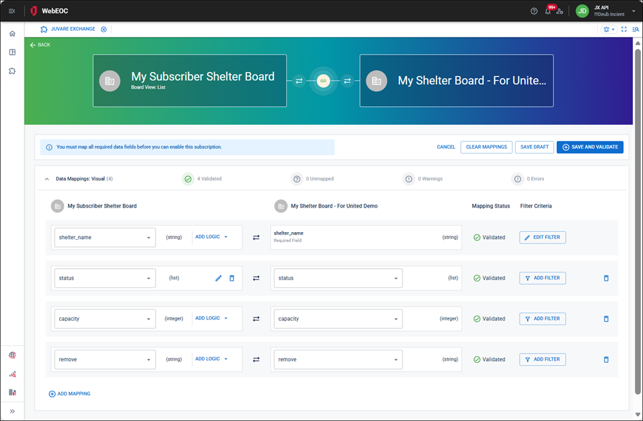
Task: Select My Shelter Board - For United card
Action: pos(457,81)
